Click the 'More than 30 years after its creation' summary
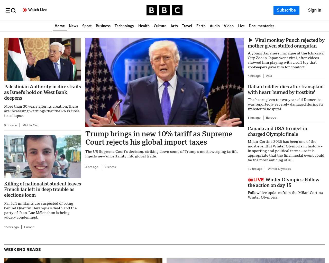Screen dimensions: 329x263 click(x=42, y=111)
